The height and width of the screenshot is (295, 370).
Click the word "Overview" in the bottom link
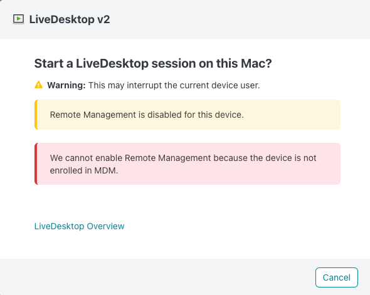pos(105,226)
